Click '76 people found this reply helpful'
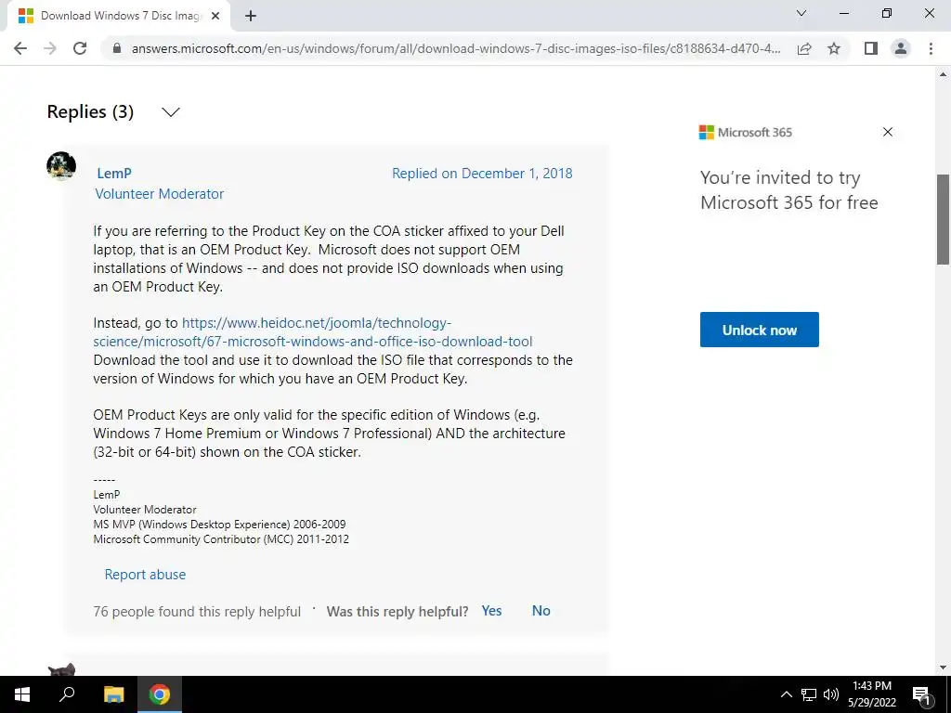Screen dimensions: 951x713 [197, 612]
